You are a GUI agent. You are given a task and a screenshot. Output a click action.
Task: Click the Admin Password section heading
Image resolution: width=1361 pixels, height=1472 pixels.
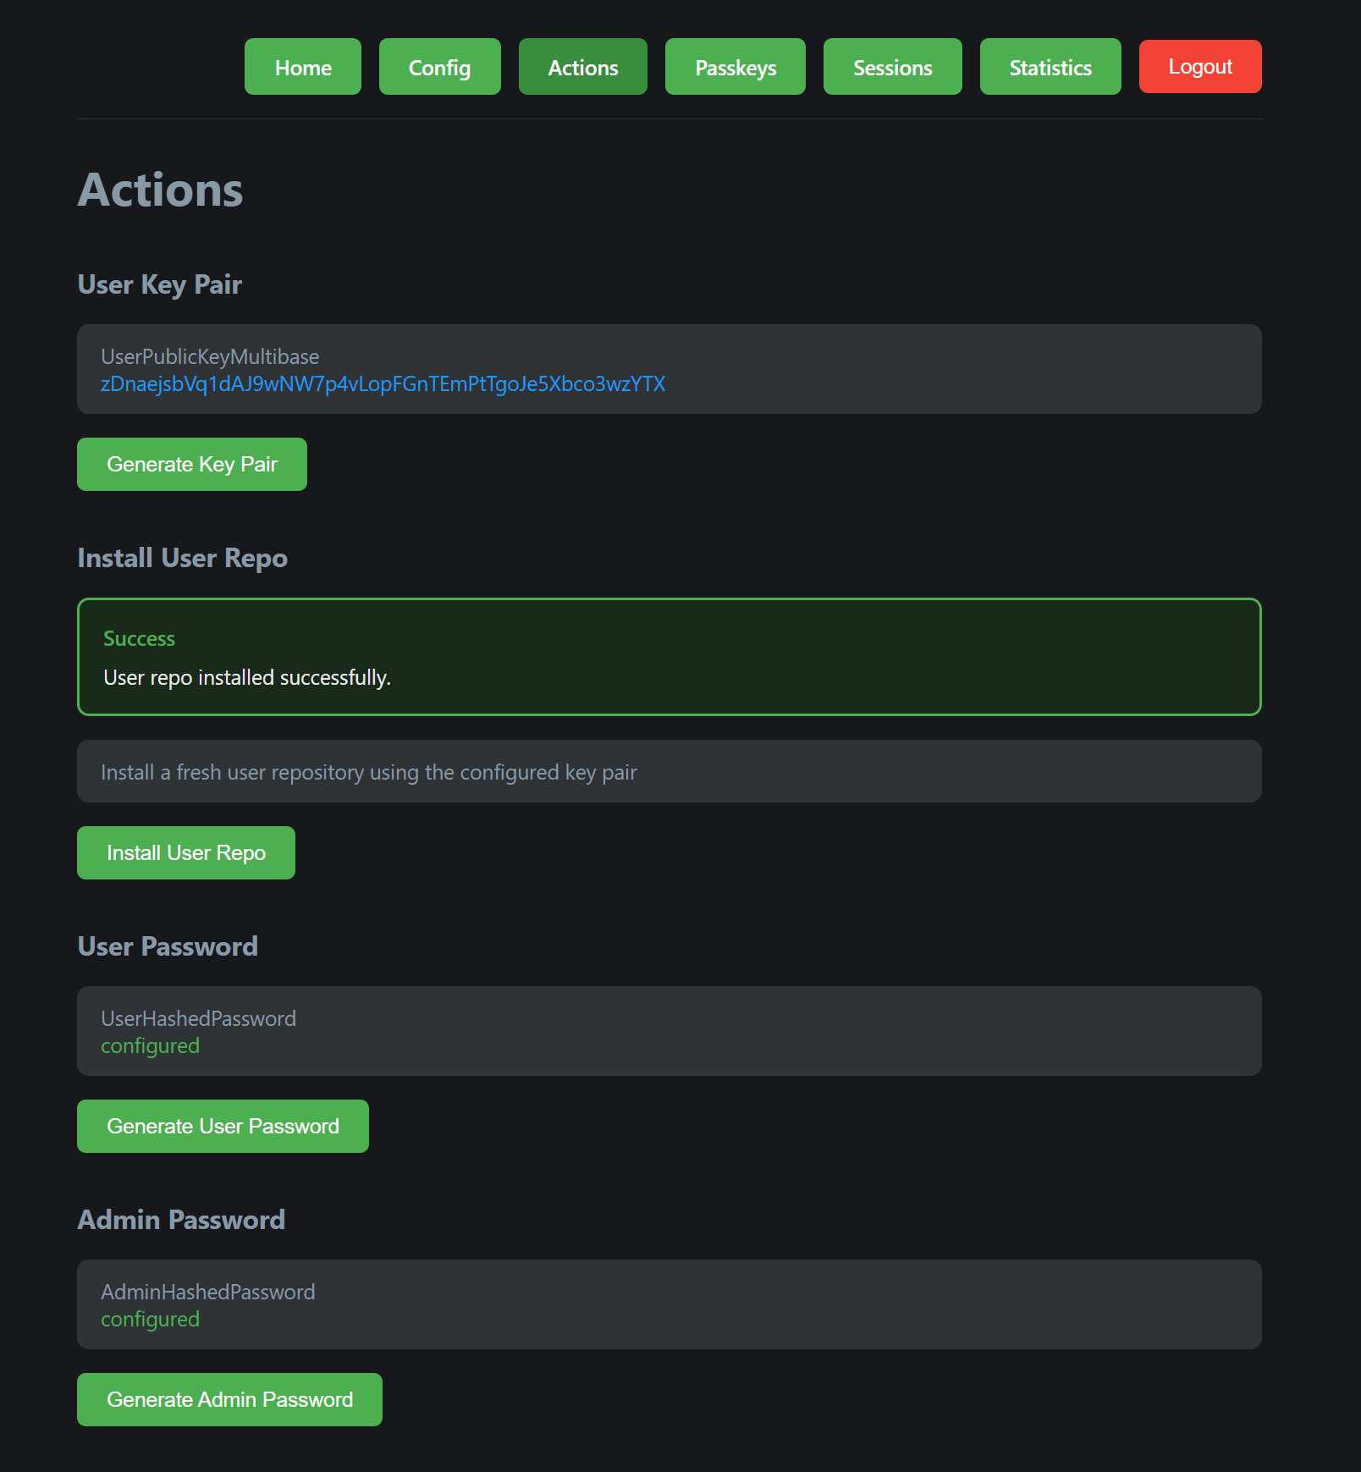[181, 1220]
